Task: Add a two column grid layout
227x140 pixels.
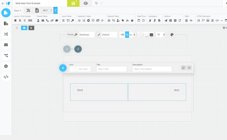Action: [20, 20]
